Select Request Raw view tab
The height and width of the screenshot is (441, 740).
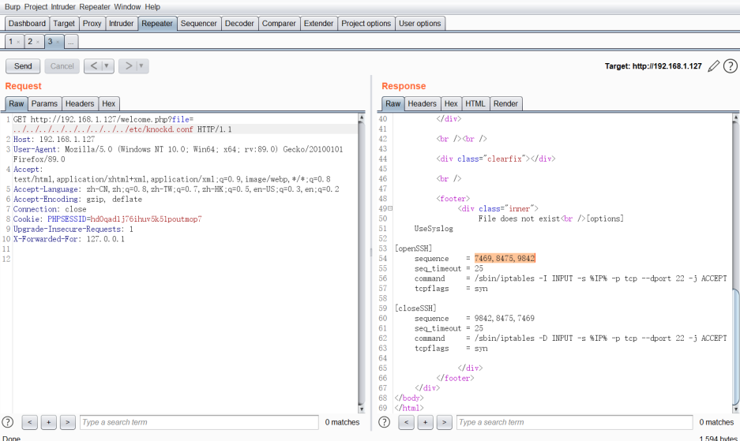(x=16, y=104)
